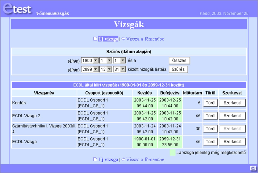Open the start day dropdown next to és a
This screenshot has width=258, height=173.
(119, 61)
